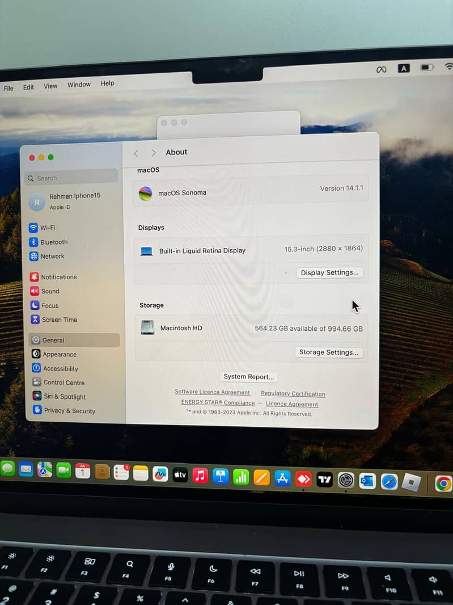453x605 pixels.
Task: Click the Storage Settings button
Action: pyautogui.click(x=329, y=352)
